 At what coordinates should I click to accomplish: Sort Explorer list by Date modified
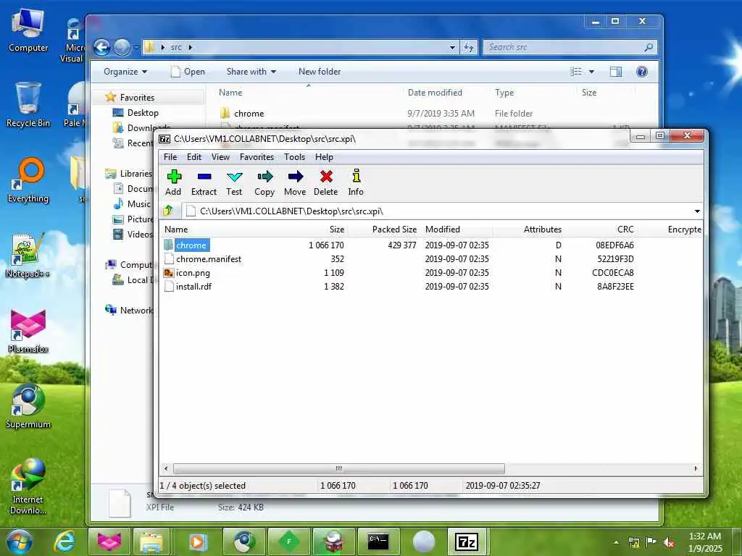tap(435, 93)
